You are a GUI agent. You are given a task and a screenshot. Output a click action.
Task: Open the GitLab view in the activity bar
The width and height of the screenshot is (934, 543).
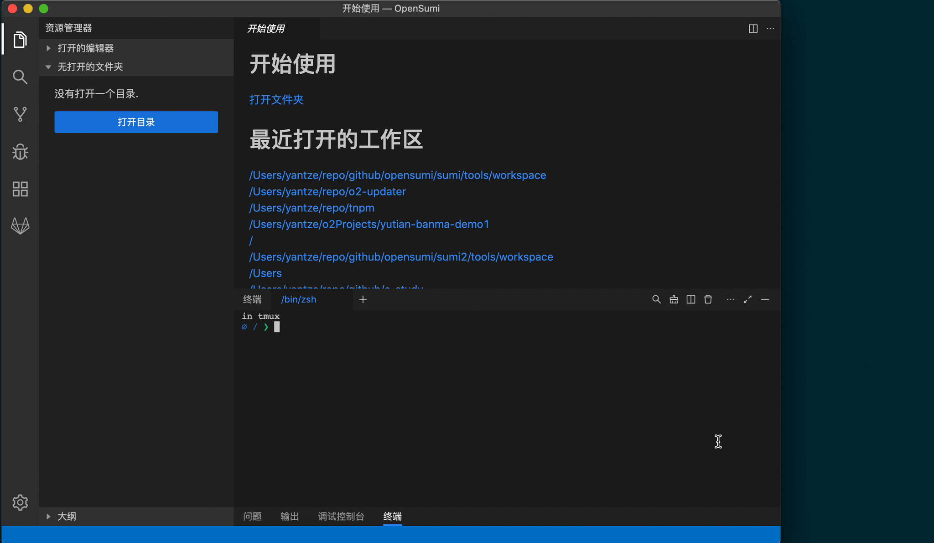(x=20, y=225)
